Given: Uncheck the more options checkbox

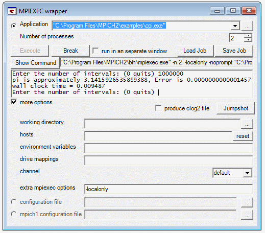Looking at the screenshot, I should 14,102.
